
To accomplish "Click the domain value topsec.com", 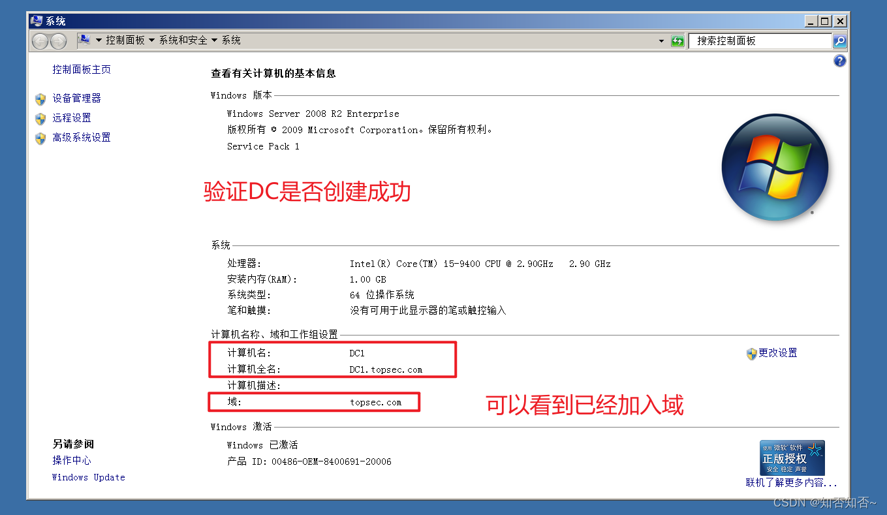I will click(376, 402).
